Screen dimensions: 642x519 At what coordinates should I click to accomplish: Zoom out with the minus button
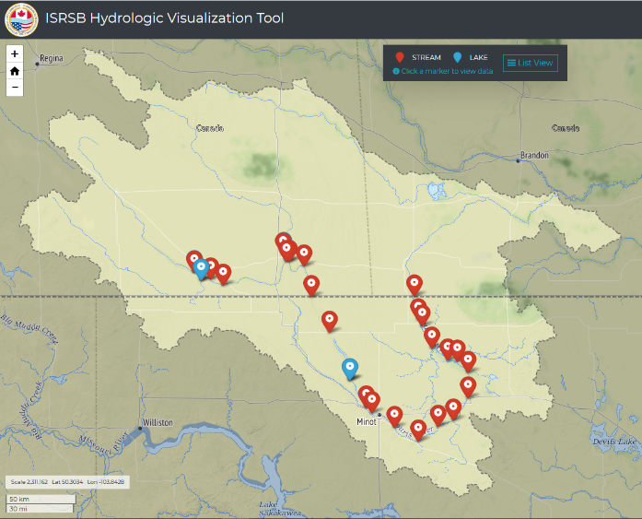point(15,88)
